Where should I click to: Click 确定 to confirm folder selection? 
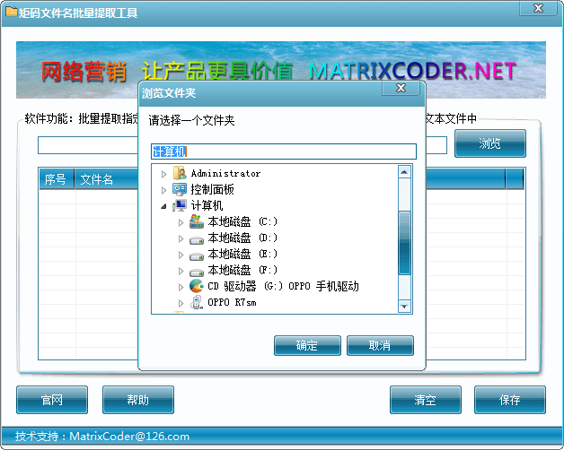pos(307,345)
